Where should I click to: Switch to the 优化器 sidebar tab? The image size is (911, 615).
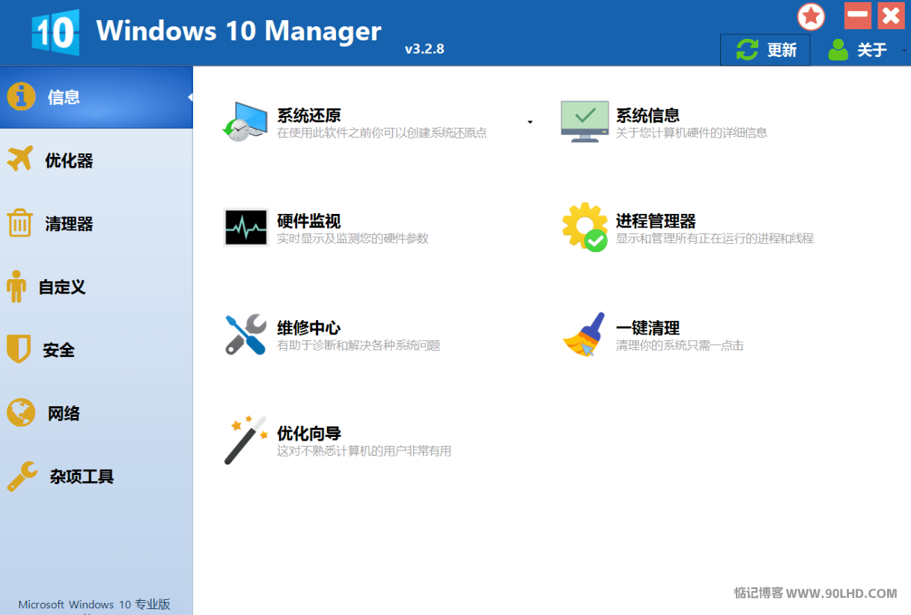coord(96,160)
